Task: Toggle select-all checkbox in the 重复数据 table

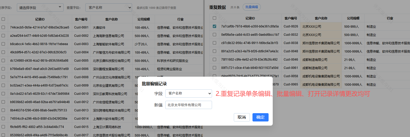Action: coord(214,18)
